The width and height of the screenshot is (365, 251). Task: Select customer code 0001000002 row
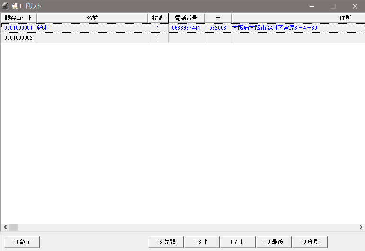pos(18,38)
